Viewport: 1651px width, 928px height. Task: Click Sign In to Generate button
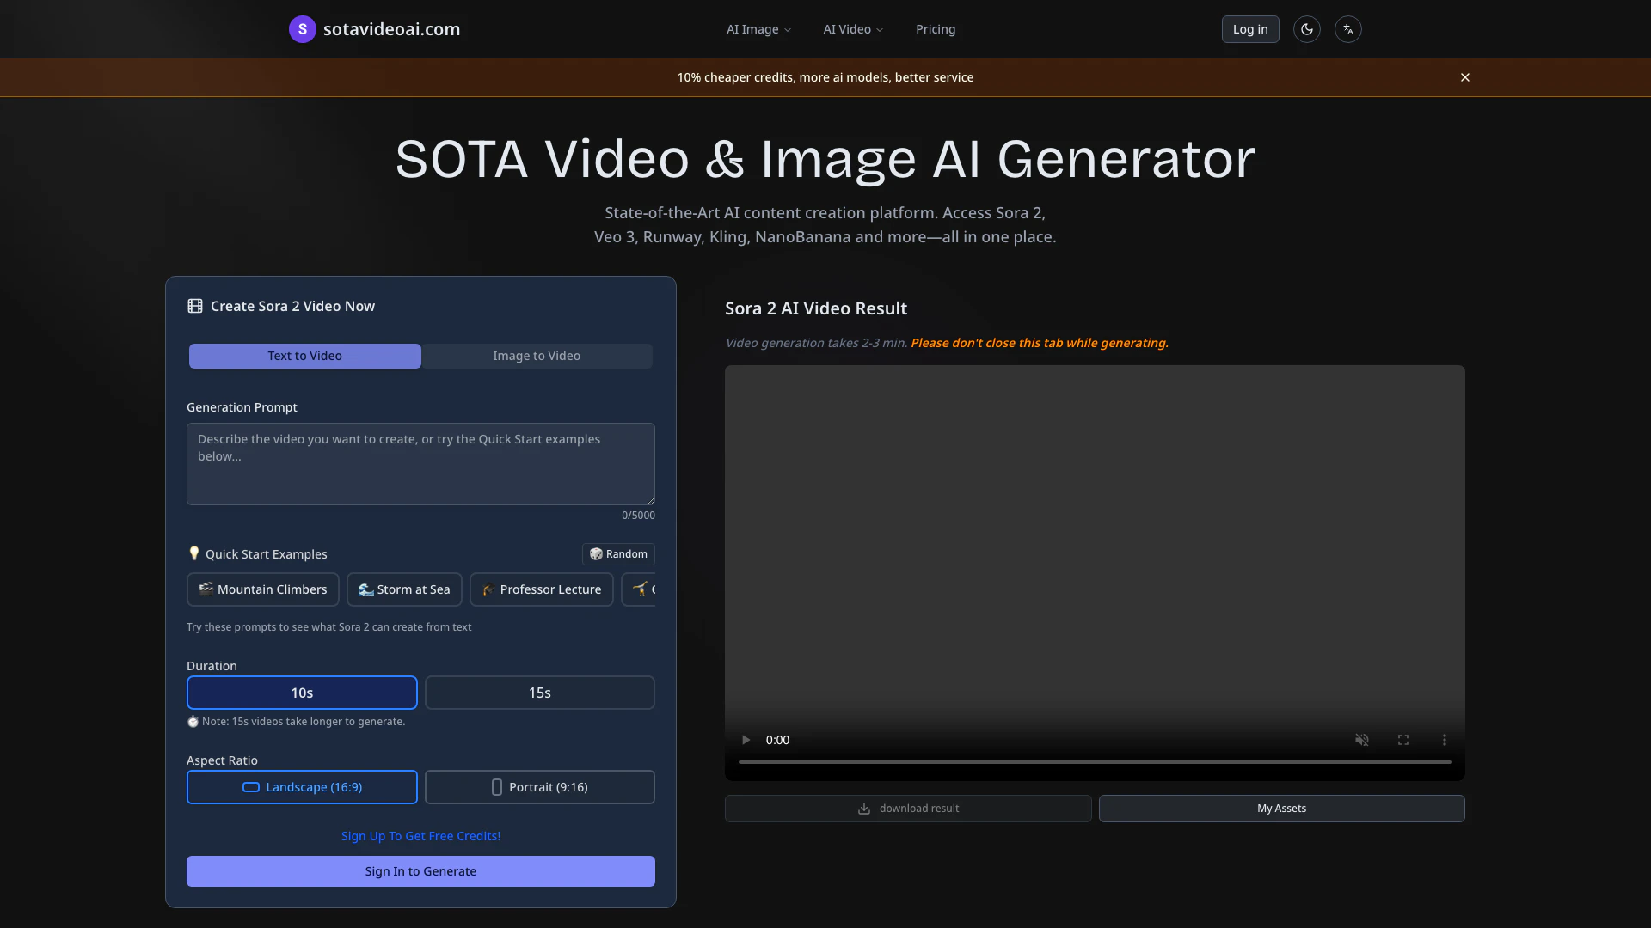coord(420,871)
